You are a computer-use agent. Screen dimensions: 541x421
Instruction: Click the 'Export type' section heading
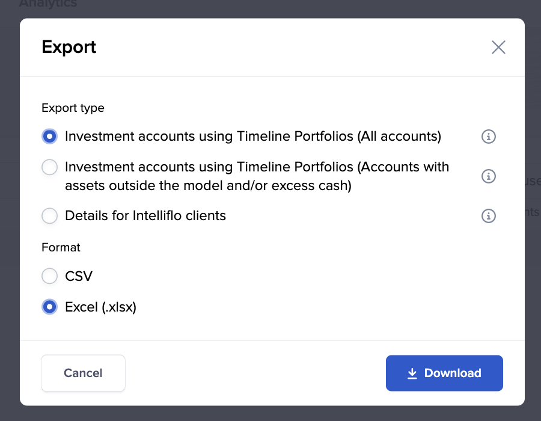point(73,108)
